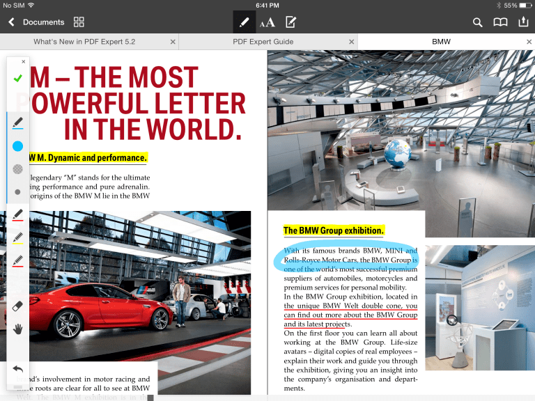
Task: Tap the underlined 'and its latest projects.' line
Action: point(318,324)
